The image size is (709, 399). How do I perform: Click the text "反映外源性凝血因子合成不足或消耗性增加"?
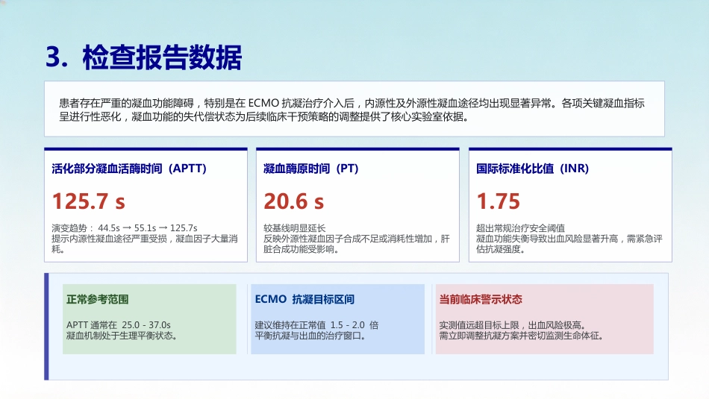point(348,239)
